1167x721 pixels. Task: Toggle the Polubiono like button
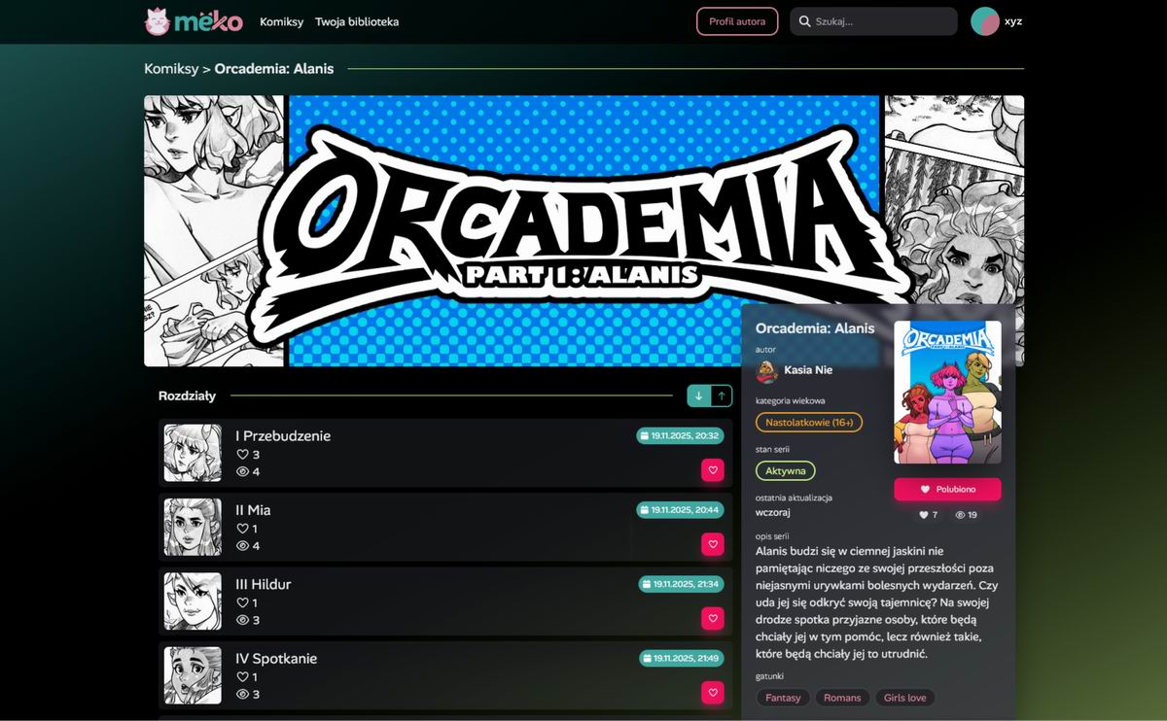(x=947, y=489)
